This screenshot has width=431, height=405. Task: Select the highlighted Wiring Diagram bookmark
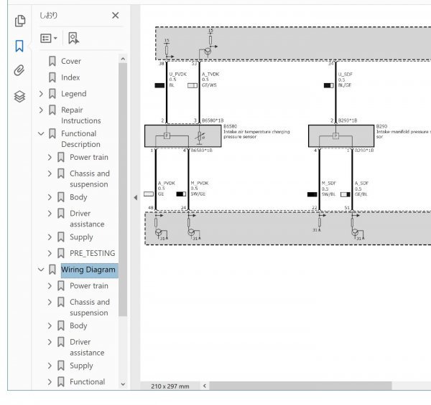point(88,270)
